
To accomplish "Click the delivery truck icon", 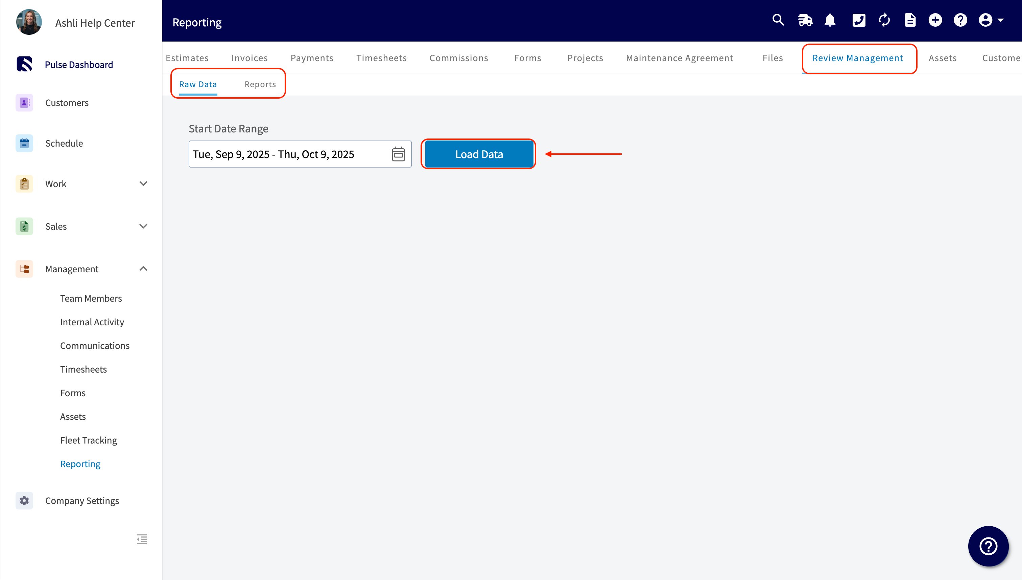I will coord(805,20).
